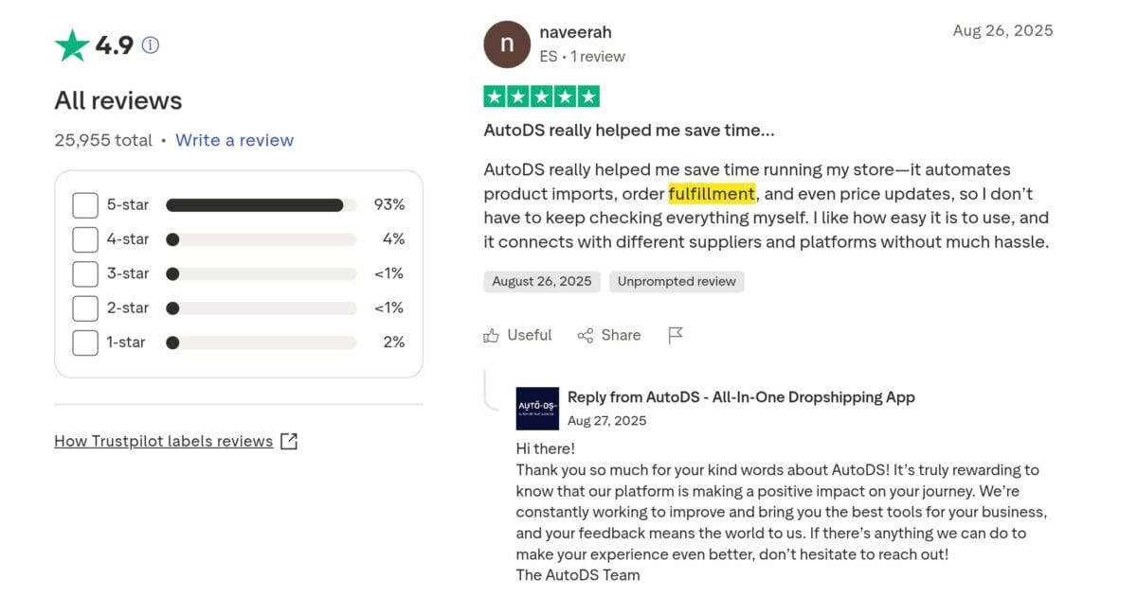Open the 4.9 rating info tooltip icon
1137x596 pixels.
[x=150, y=44]
